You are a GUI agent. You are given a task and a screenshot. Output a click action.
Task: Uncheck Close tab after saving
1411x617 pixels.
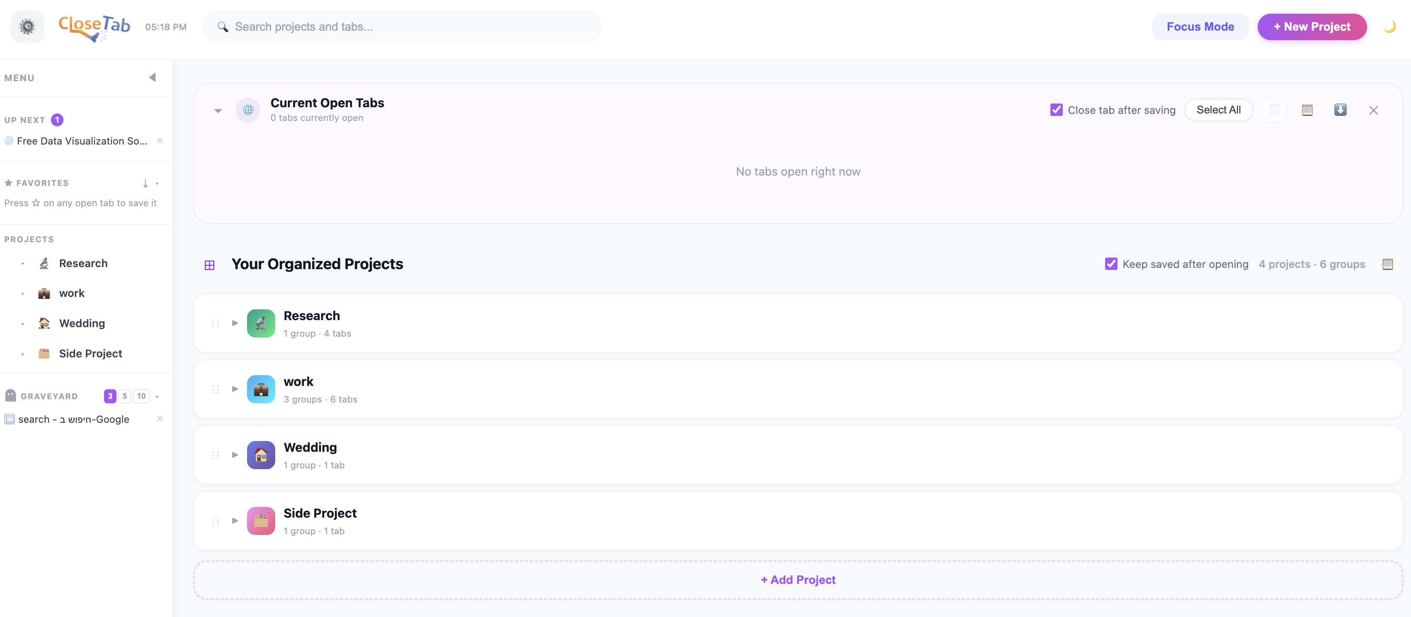[x=1056, y=109]
